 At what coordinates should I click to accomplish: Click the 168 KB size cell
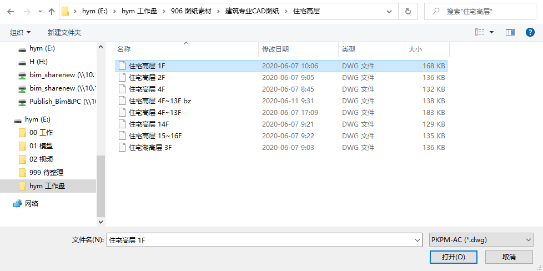tap(434, 66)
